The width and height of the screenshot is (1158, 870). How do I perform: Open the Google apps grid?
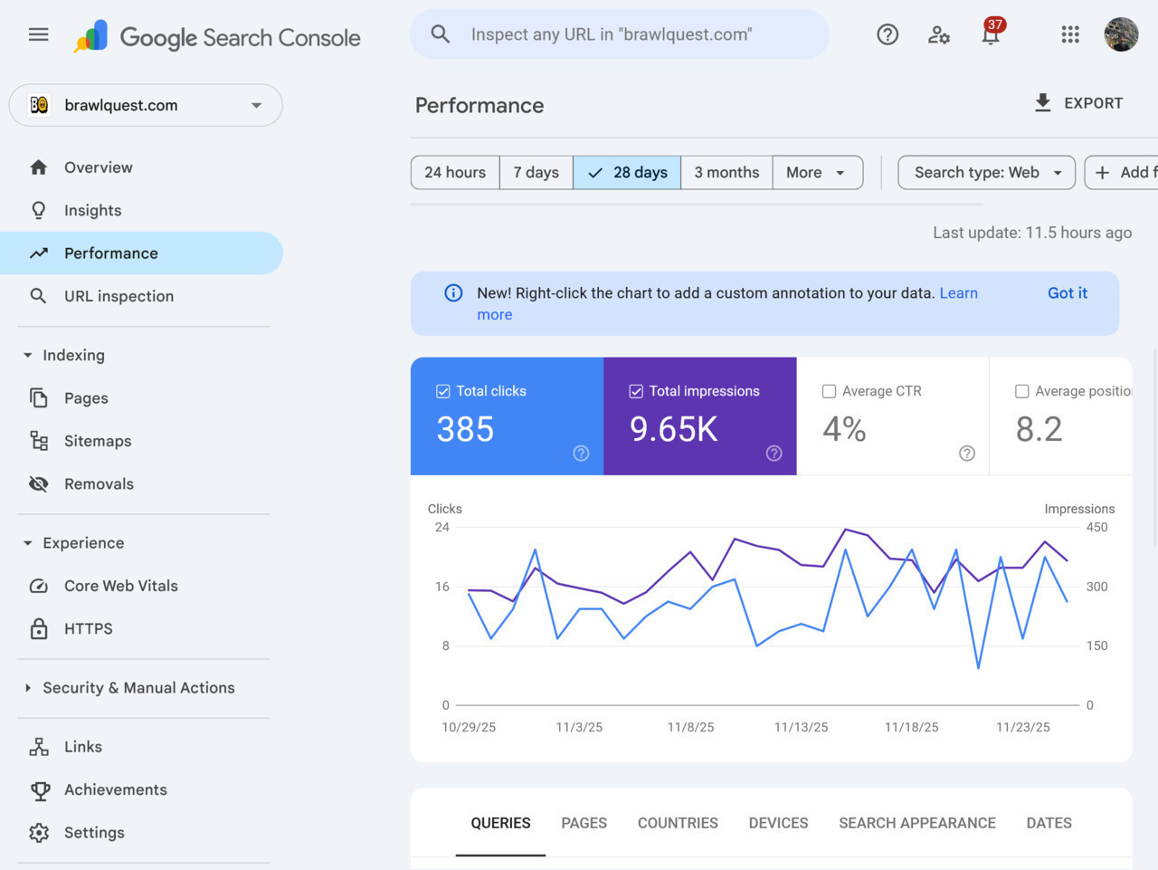pos(1070,34)
